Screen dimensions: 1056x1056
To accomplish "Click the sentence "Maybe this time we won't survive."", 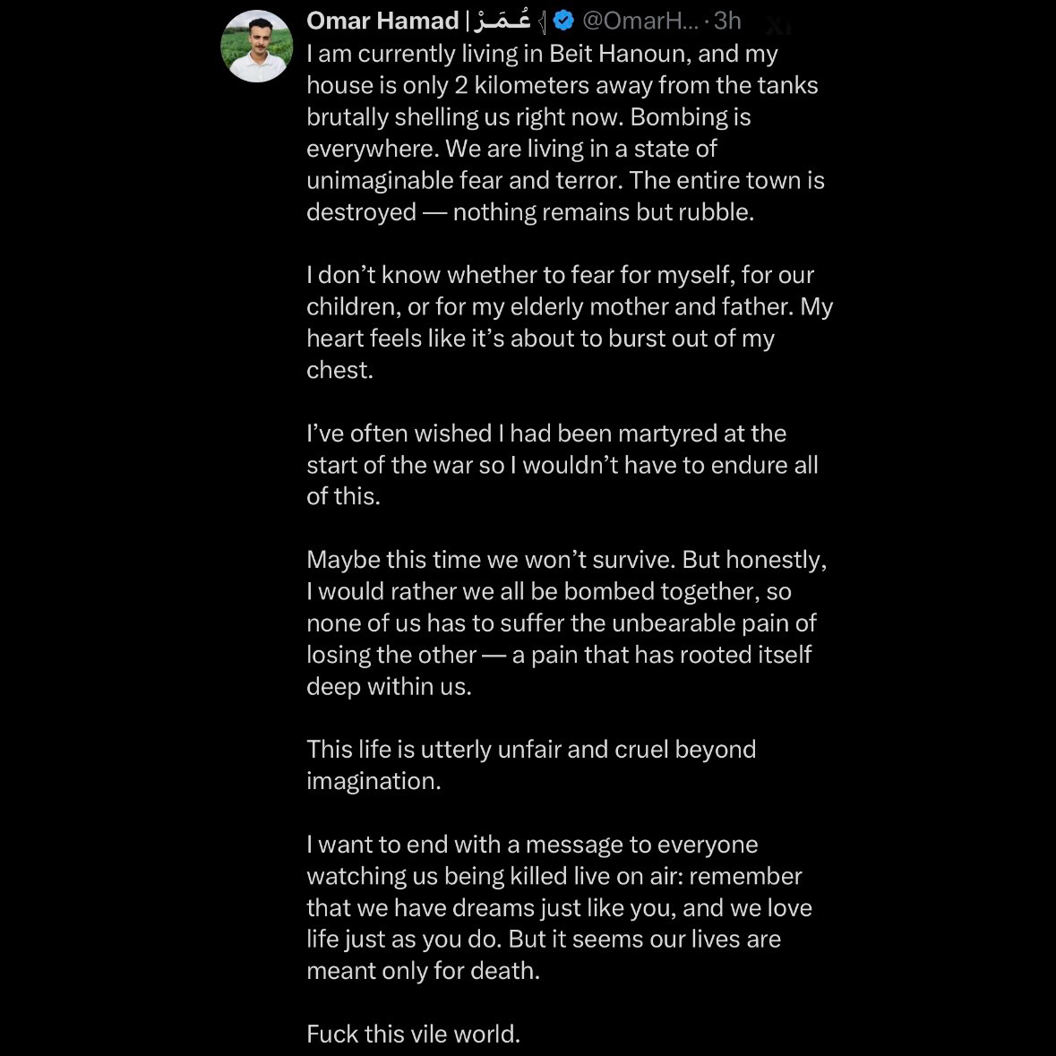I will point(491,560).
